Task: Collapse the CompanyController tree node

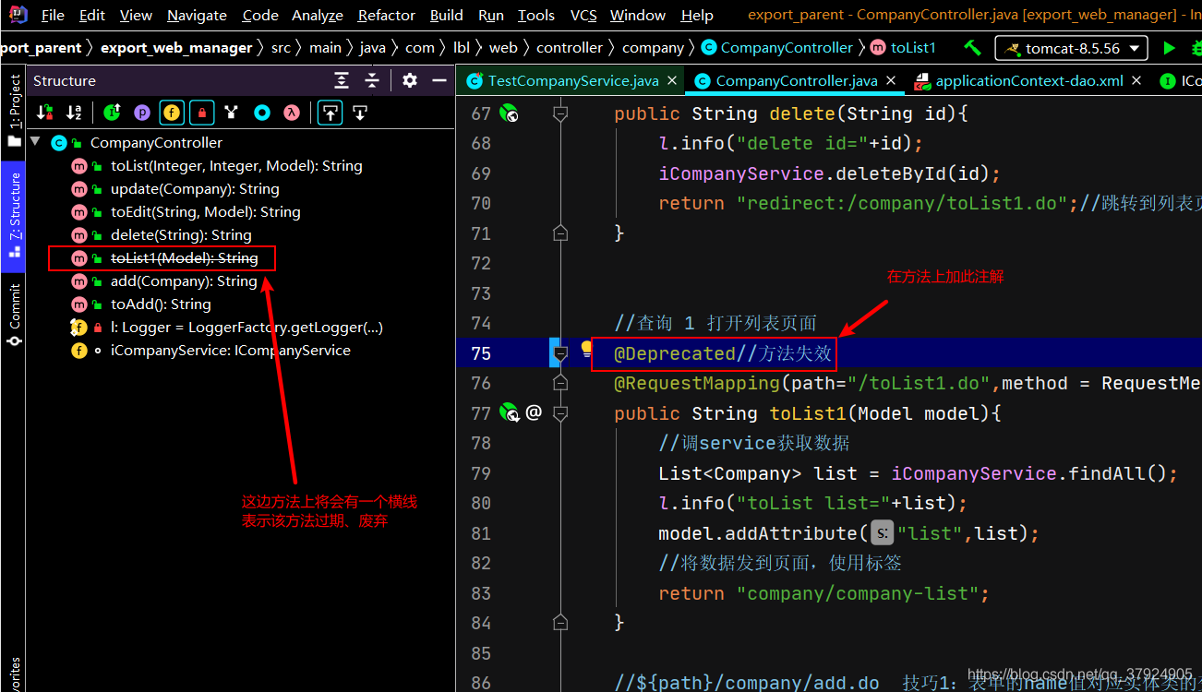Action: point(36,142)
